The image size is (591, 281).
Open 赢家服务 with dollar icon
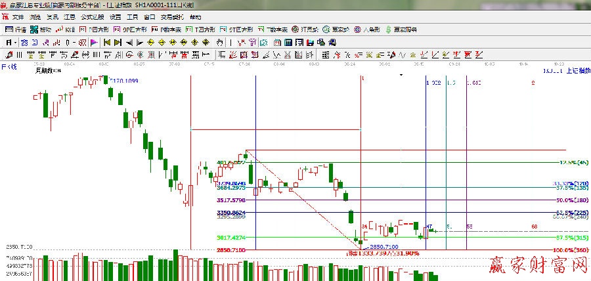click(401, 30)
